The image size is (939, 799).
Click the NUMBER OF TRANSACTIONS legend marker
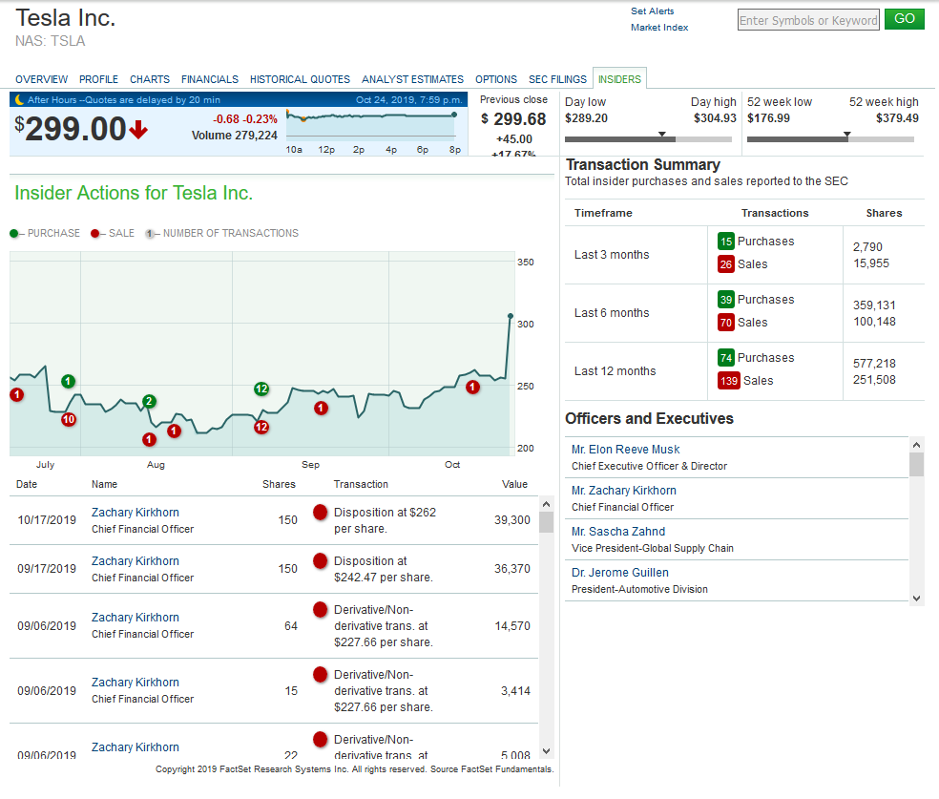click(150, 234)
